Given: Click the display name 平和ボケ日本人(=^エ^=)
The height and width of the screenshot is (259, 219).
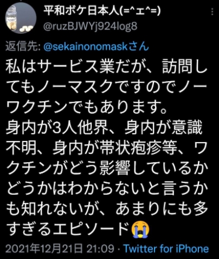Looking at the screenshot, I should 102,11.
